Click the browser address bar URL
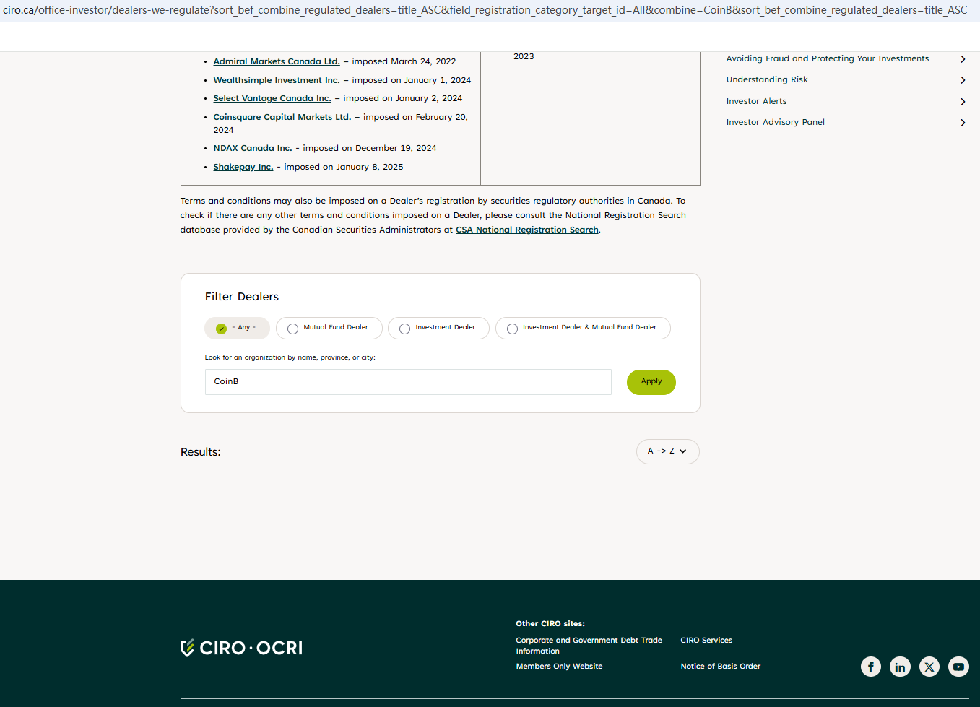 tap(485, 10)
